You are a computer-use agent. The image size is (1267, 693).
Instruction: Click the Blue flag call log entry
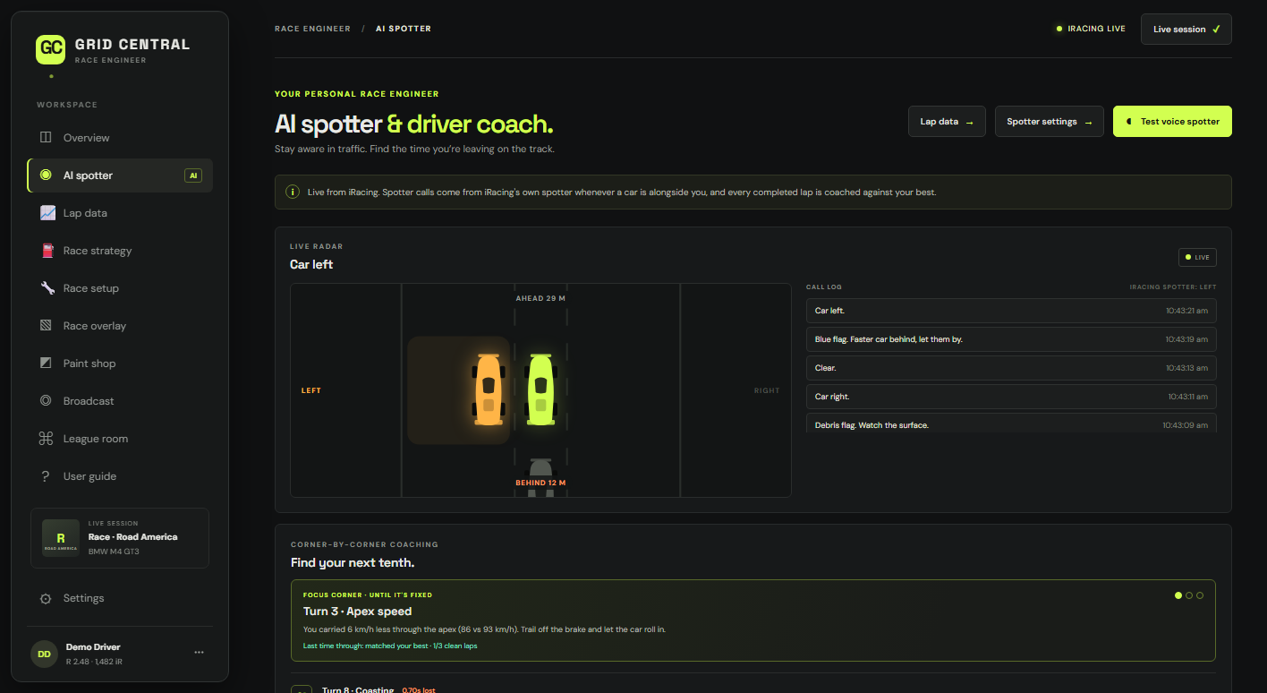(1011, 339)
